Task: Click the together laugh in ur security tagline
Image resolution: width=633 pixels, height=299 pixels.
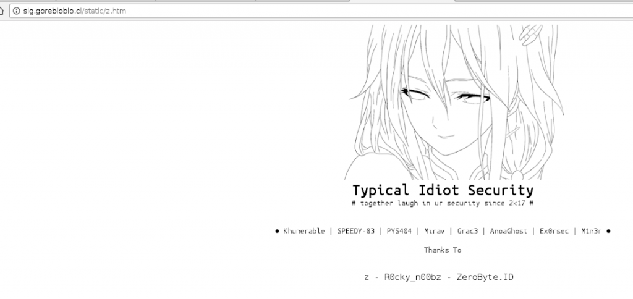Action: (x=443, y=203)
